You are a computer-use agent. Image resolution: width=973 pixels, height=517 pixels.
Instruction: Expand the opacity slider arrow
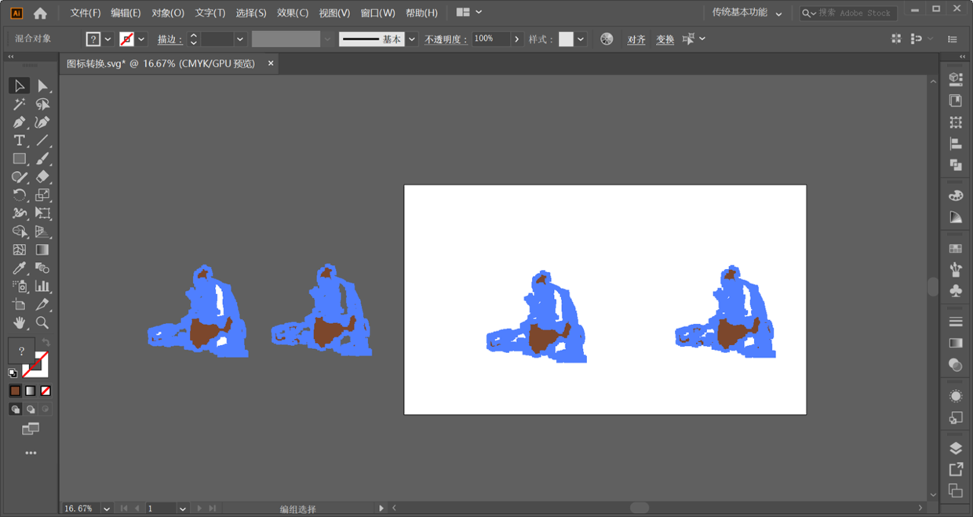[516, 39]
